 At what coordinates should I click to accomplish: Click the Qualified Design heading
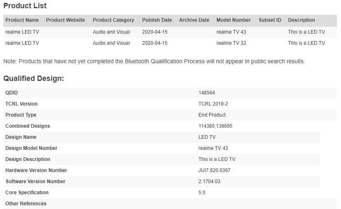pyautogui.click(x=34, y=78)
